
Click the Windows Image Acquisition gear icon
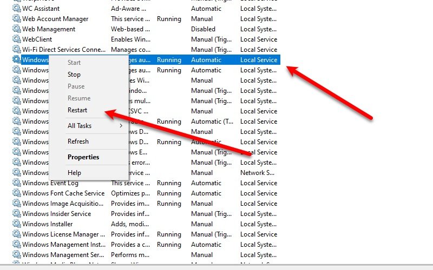(x=17, y=204)
